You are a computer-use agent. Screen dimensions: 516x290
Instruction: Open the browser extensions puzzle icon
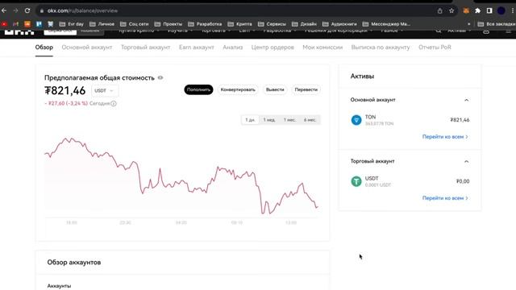(x=477, y=10)
